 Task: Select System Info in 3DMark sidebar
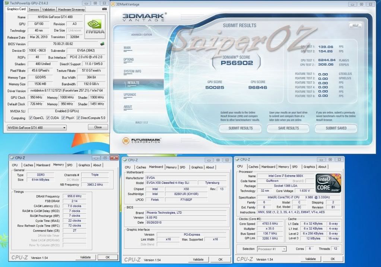(132, 71)
